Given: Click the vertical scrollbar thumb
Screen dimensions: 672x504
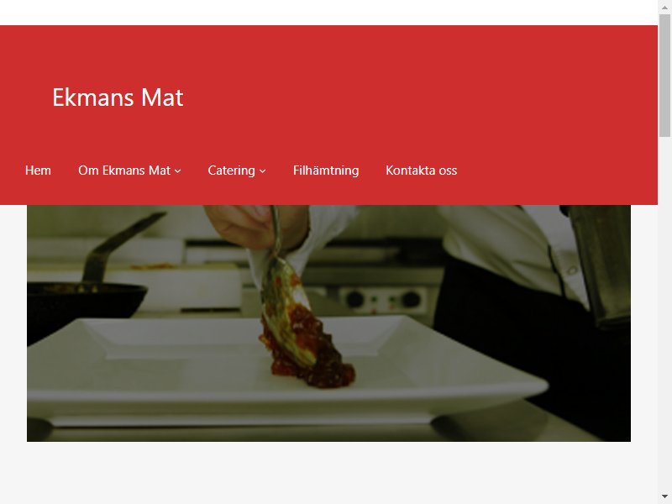Looking at the screenshot, I should [664, 76].
